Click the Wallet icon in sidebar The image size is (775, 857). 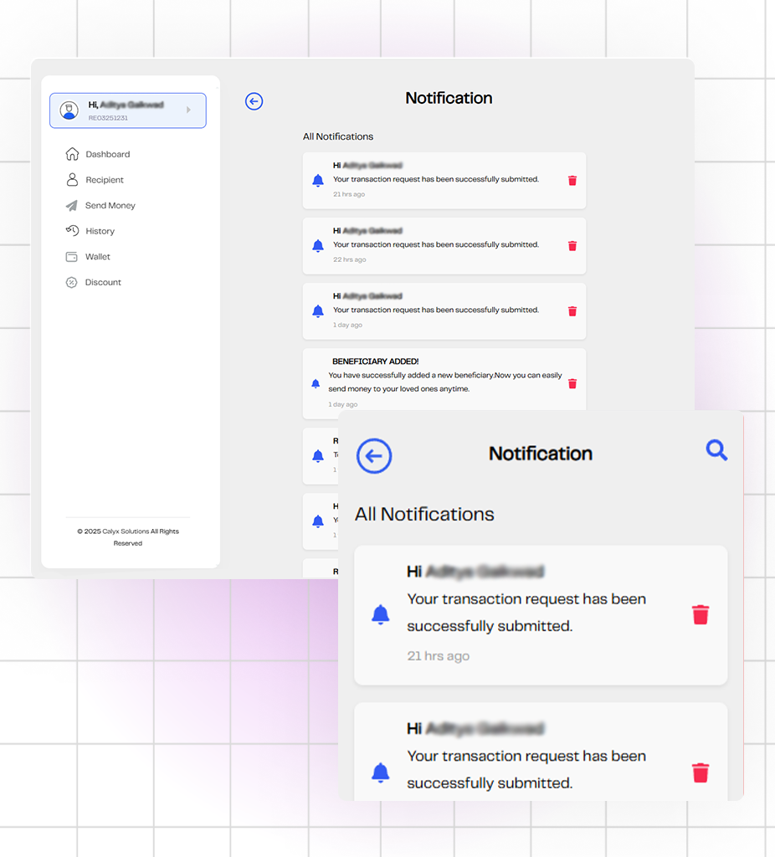72,256
